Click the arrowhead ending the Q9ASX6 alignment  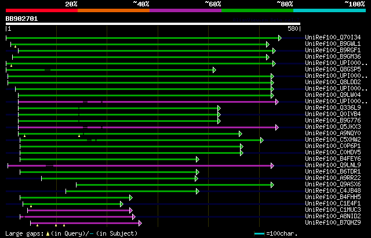272,185
